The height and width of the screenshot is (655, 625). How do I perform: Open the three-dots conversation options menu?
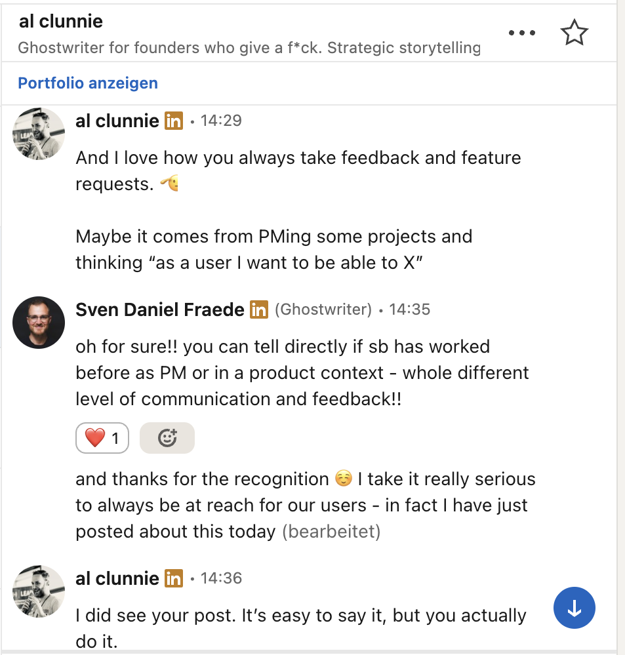(x=522, y=33)
